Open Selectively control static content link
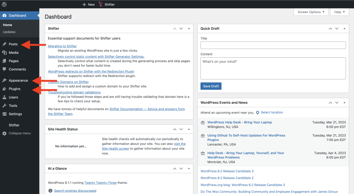The image size is (354, 194). tap(96, 57)
